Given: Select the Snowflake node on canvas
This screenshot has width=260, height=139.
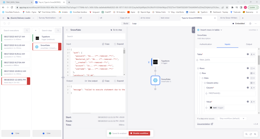Looking at the screenshot, I should tap(155, 80).
